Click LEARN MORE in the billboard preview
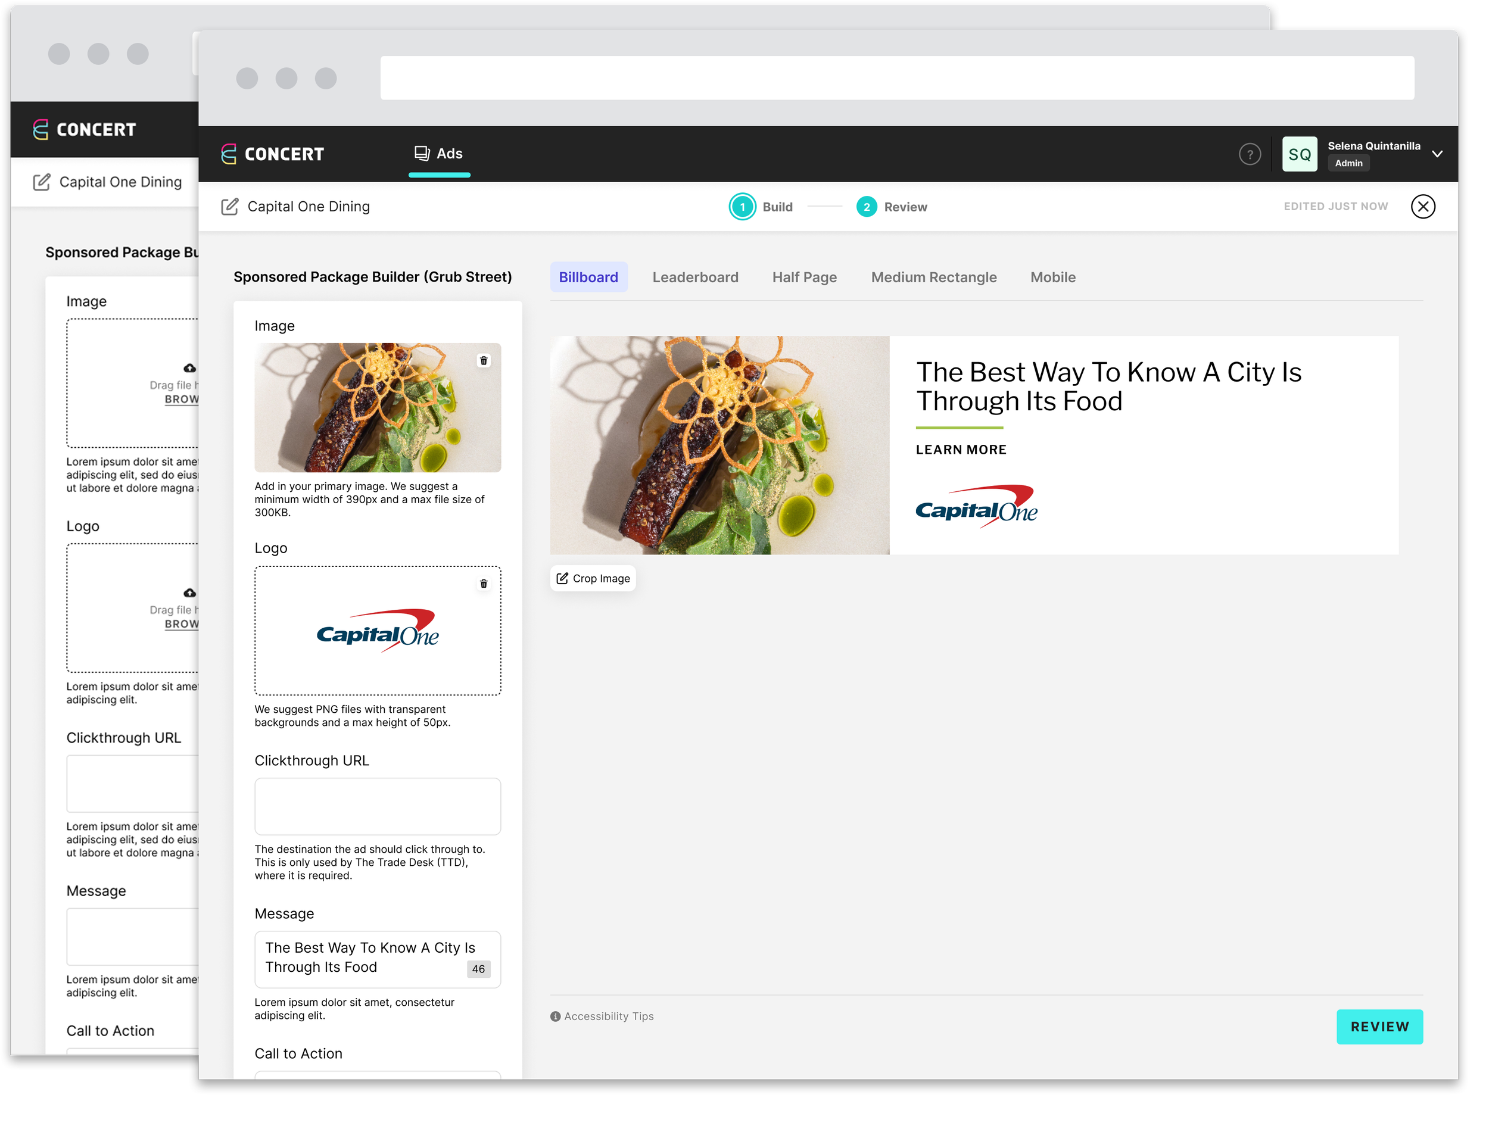This screenshot has height=1132, width=1489. click(961, 450)
